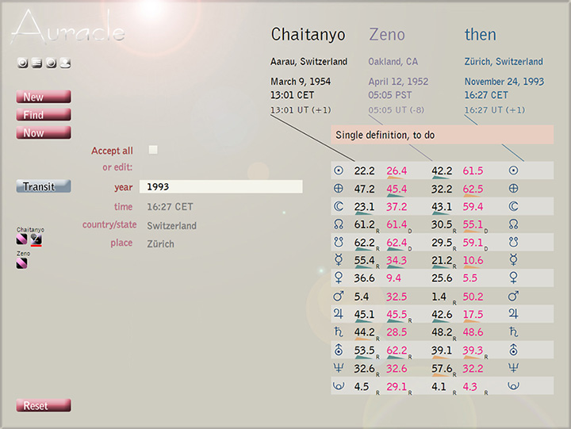571x429 pixels.
Task: Select the 'then' chart header
Action: coord(481,35)
